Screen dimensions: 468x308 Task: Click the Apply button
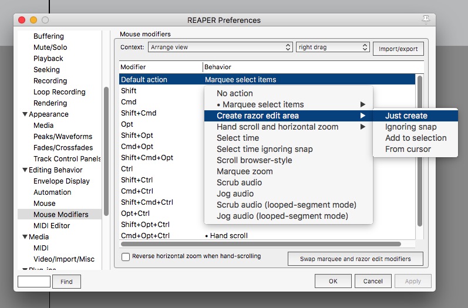coord(413,281)
